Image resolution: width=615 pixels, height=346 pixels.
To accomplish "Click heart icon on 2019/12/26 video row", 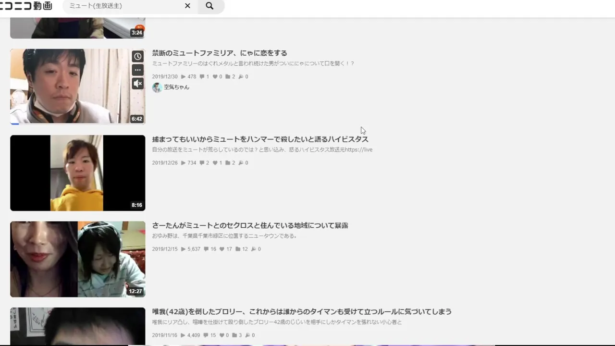I will [x=215, y=163].
